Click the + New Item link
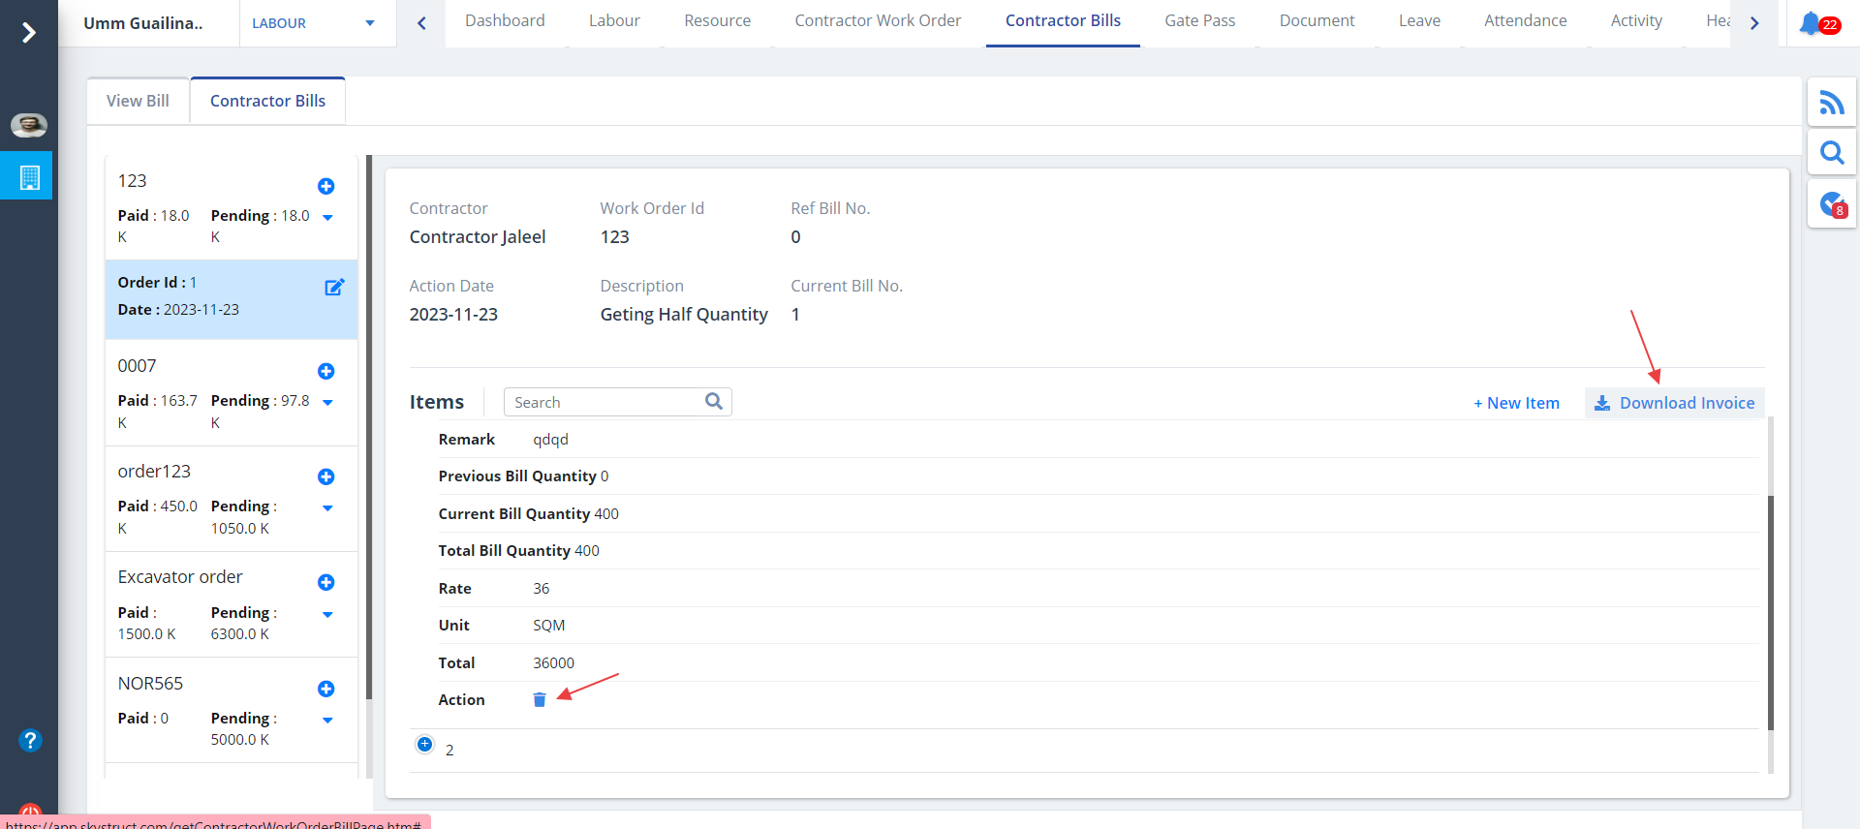 tap(1516, 403)
